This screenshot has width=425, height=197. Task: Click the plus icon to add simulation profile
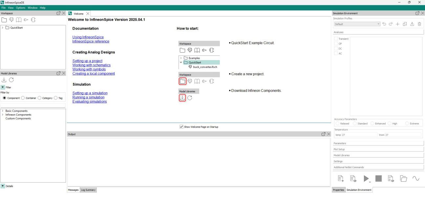point(397,24)
